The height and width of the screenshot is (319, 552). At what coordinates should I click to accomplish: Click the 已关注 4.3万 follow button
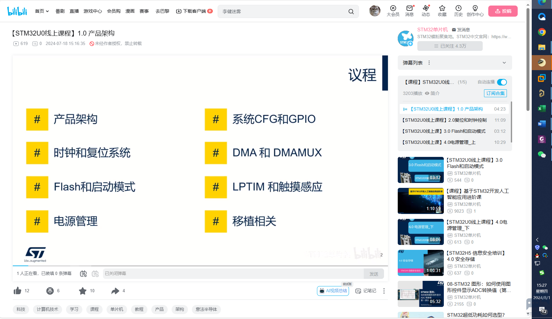pos(450,46)
